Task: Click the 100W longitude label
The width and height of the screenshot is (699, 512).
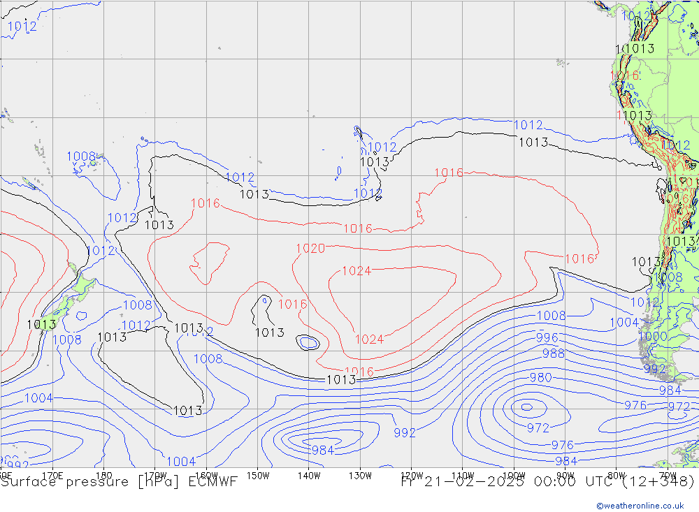Action: click(x=514, y=475)
